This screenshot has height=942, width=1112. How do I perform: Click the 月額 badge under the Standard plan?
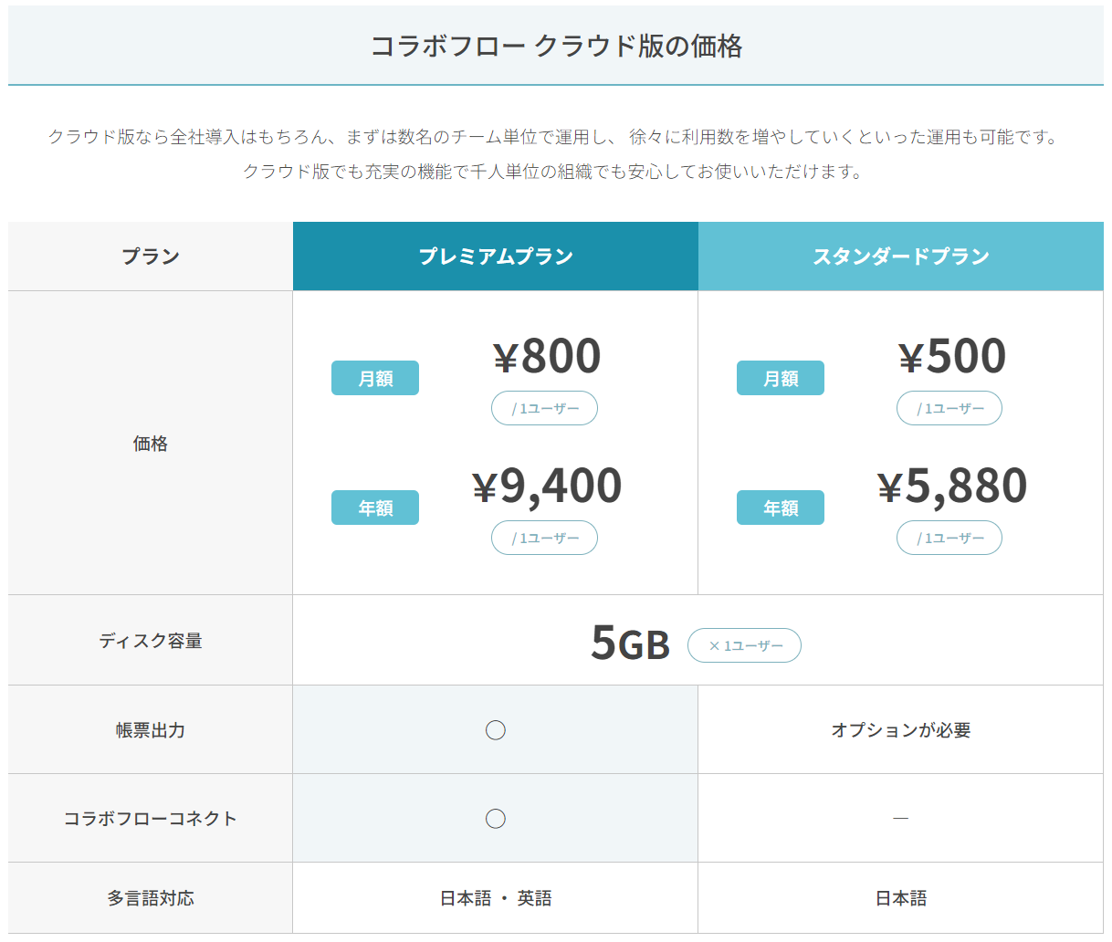click(x=781, y=378)
